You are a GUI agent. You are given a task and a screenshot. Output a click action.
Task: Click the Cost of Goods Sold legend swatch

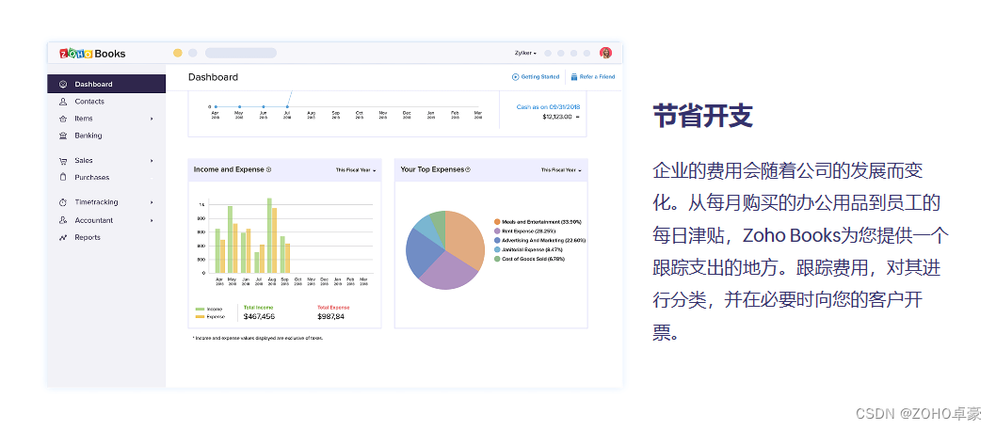pos(497,259)
